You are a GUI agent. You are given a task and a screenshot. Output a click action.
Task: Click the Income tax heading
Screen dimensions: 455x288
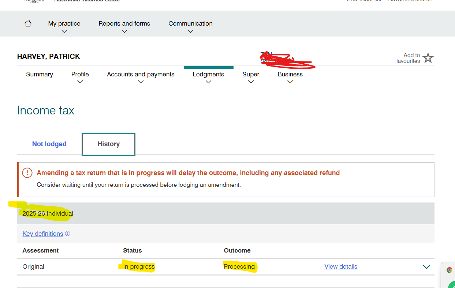(x=46, y=110)
